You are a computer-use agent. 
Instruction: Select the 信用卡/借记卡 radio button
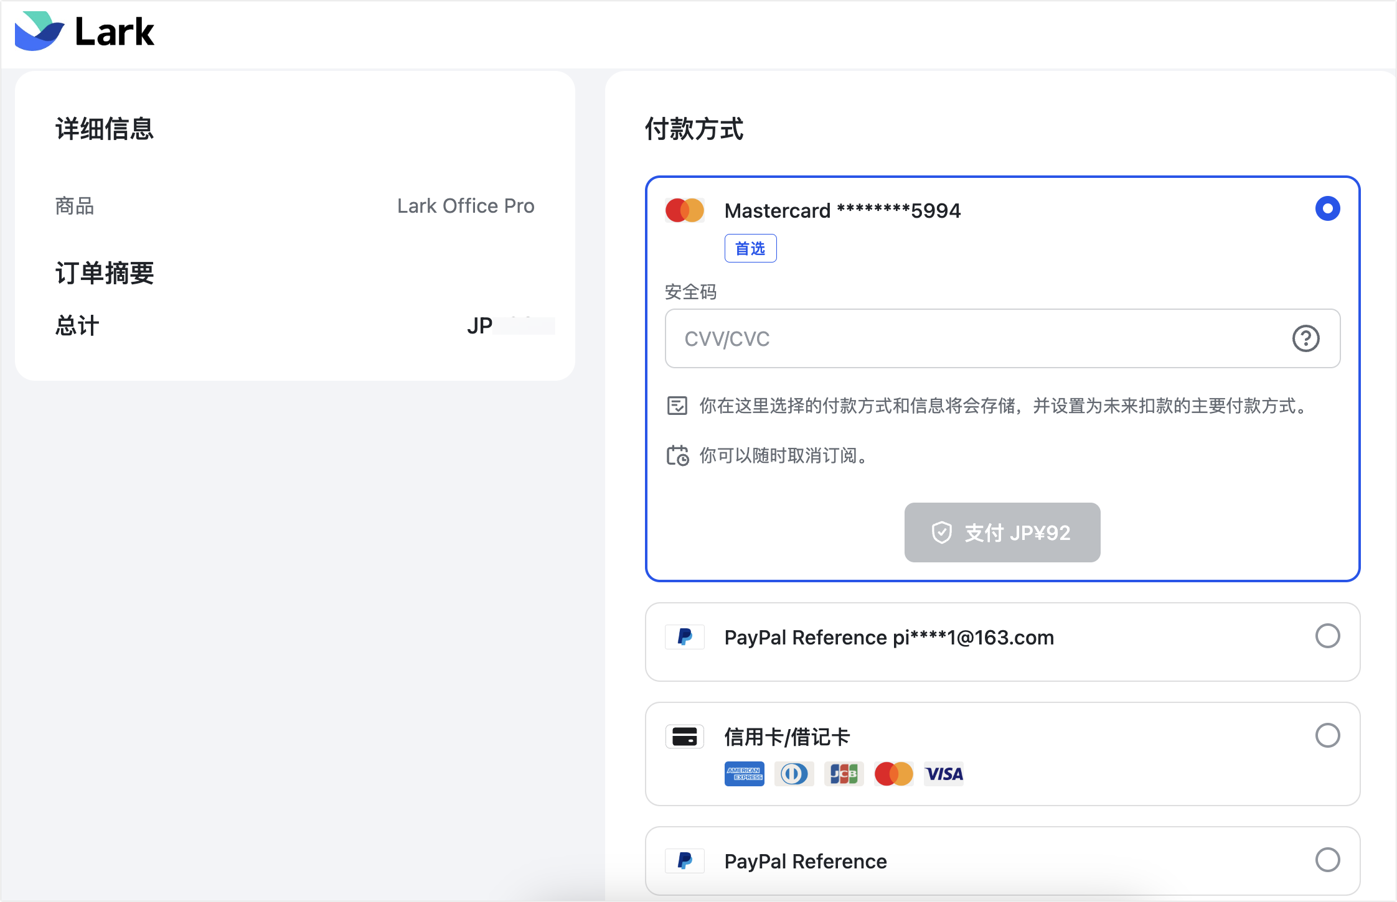(x=1327, y=736)
